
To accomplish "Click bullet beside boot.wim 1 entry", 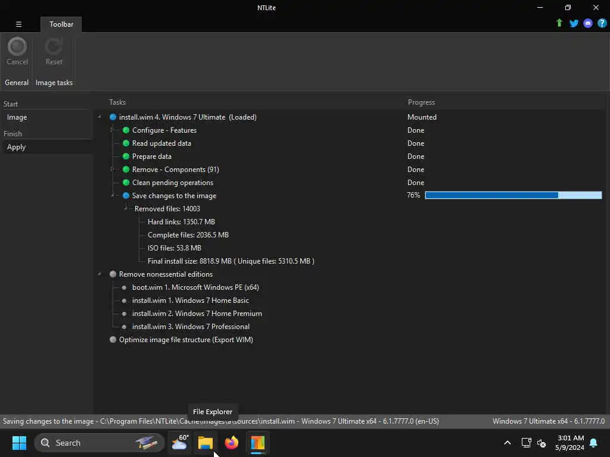I will click(124, 287).
